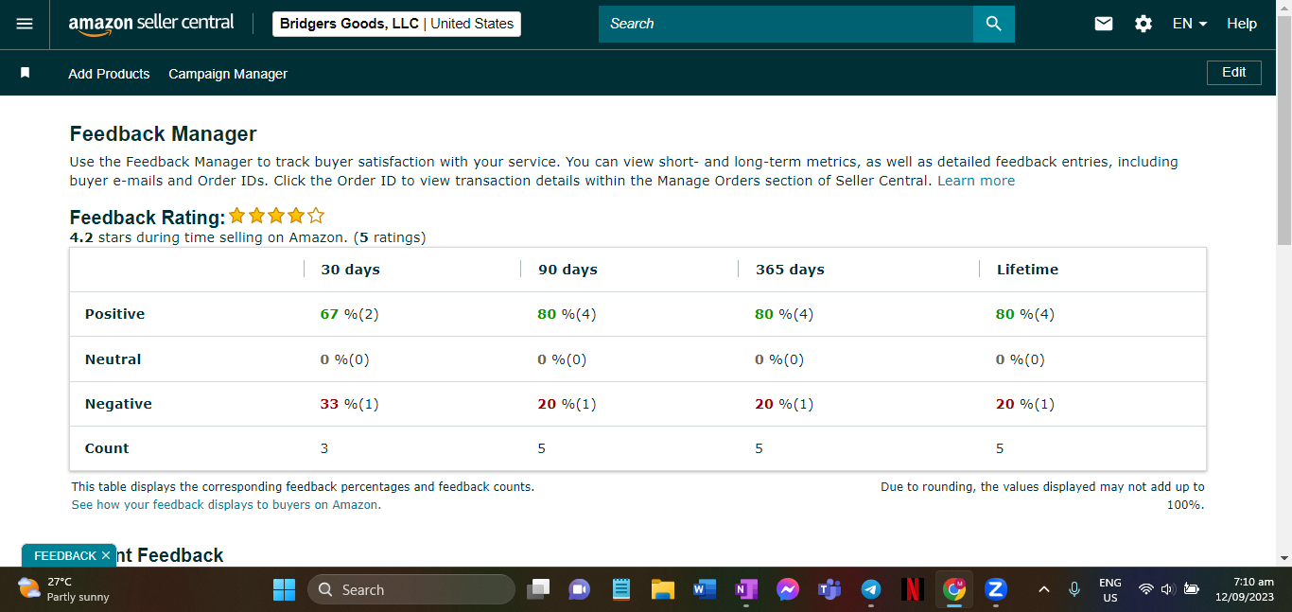Click the magnifier search button
This screenshot has height=612, width=1292.
[994, 24]
